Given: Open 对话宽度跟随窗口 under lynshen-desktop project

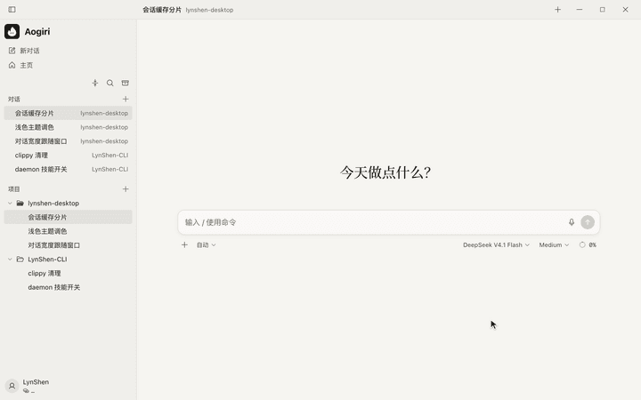Looking at the screenshot, I should 69,245.
